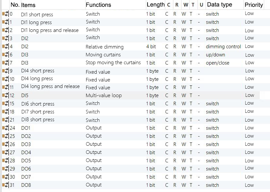Sort by the Priority column header
Screen dimensions: 270x192
(254, 5)
